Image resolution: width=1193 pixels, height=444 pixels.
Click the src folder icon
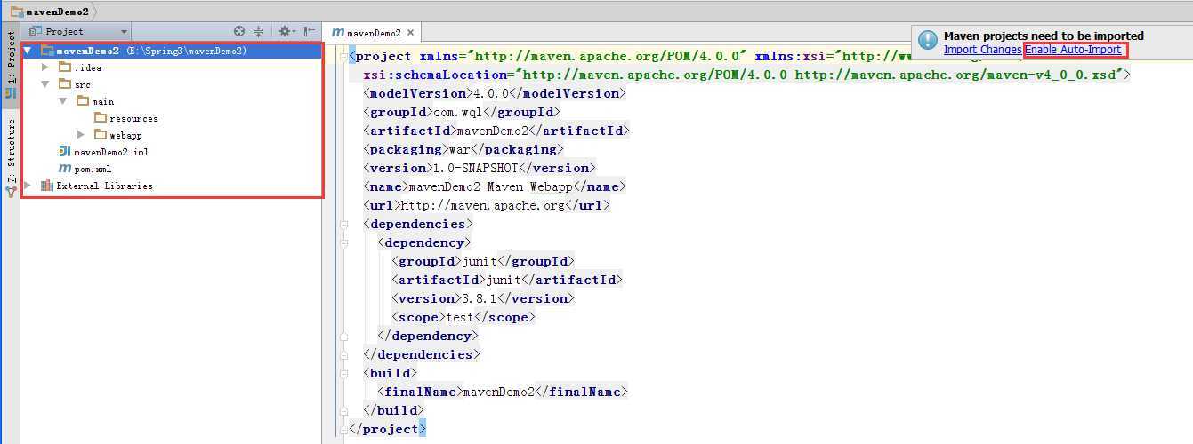coord(65,84)
